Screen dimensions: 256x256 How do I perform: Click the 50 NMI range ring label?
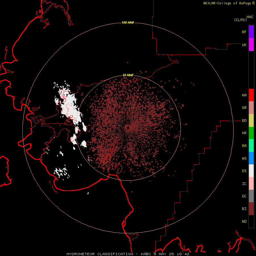(x=128, y=75)
